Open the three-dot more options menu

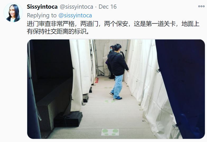(x=201, y=6)
